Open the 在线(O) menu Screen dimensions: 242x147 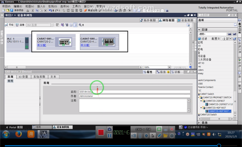[x=52, y=6]
